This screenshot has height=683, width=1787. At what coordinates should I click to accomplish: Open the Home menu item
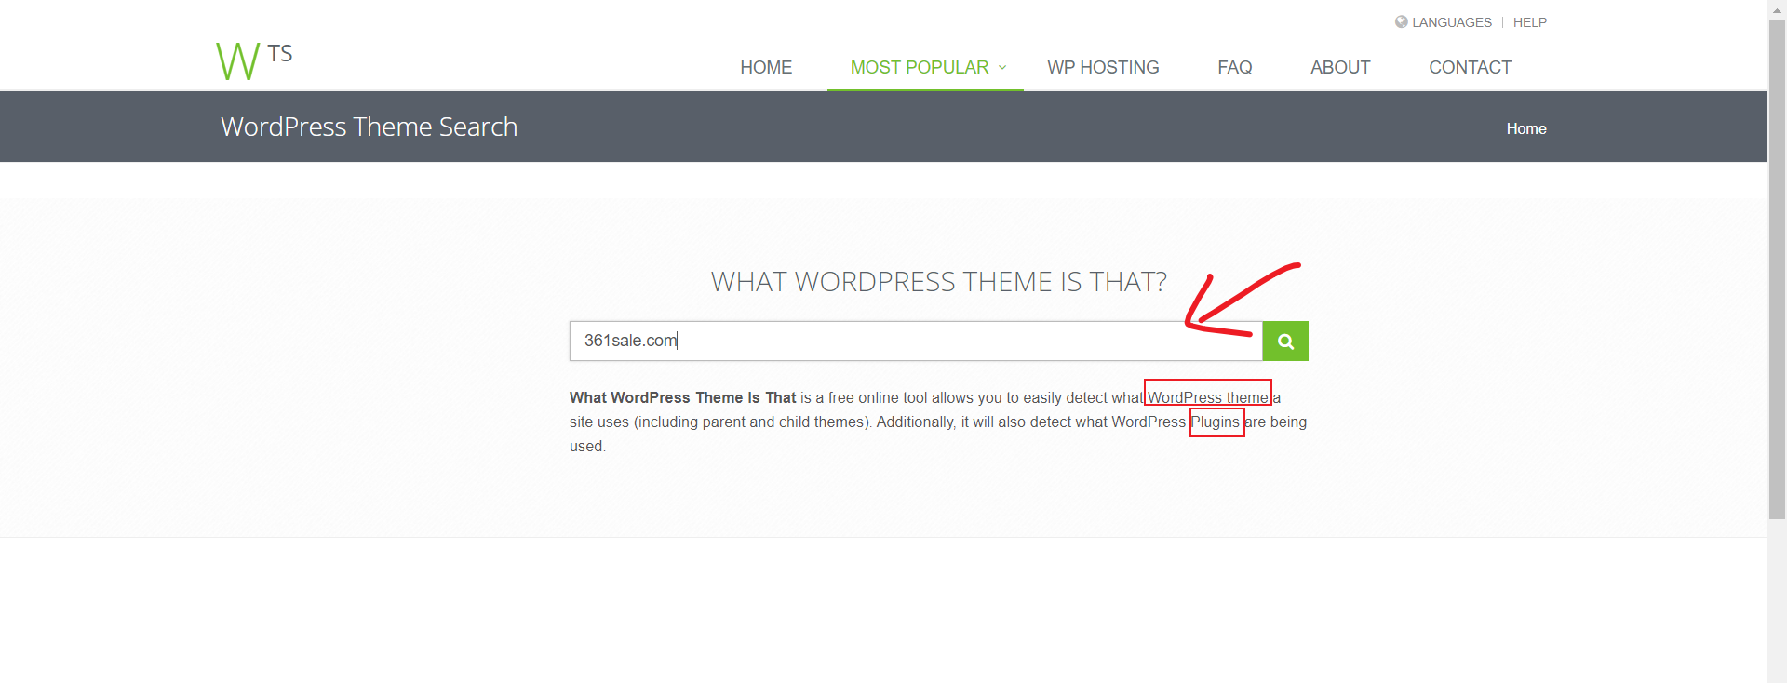point(766,67)
